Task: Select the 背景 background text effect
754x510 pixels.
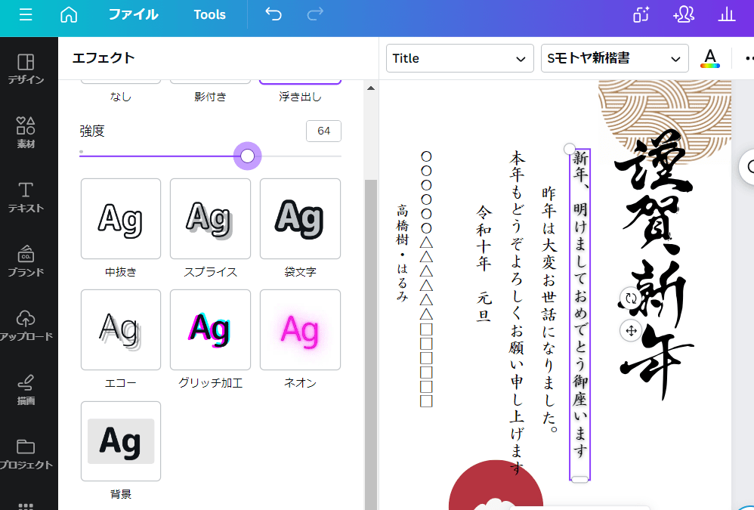Action: (x=121, y=441)
